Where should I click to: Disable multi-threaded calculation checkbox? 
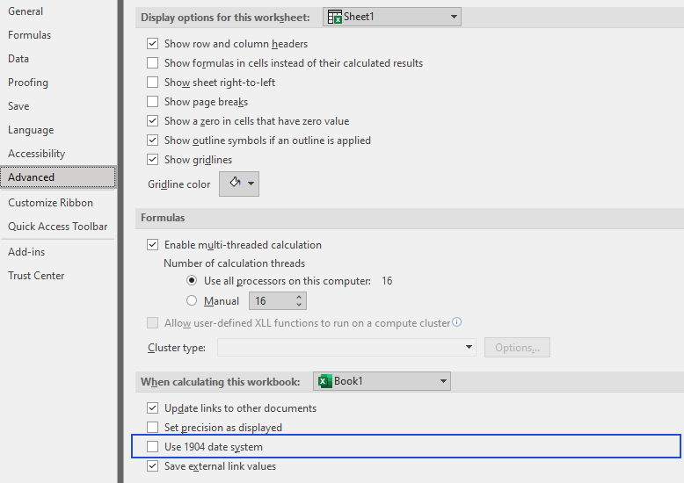pyautogui.click(x=152, y=244)
